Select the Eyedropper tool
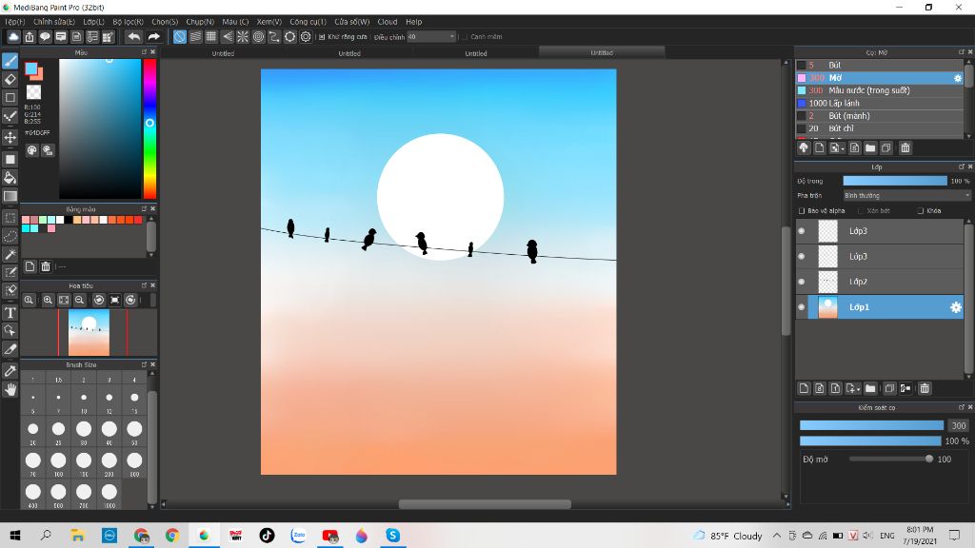 pyautogui.click(x=10, y=371)
